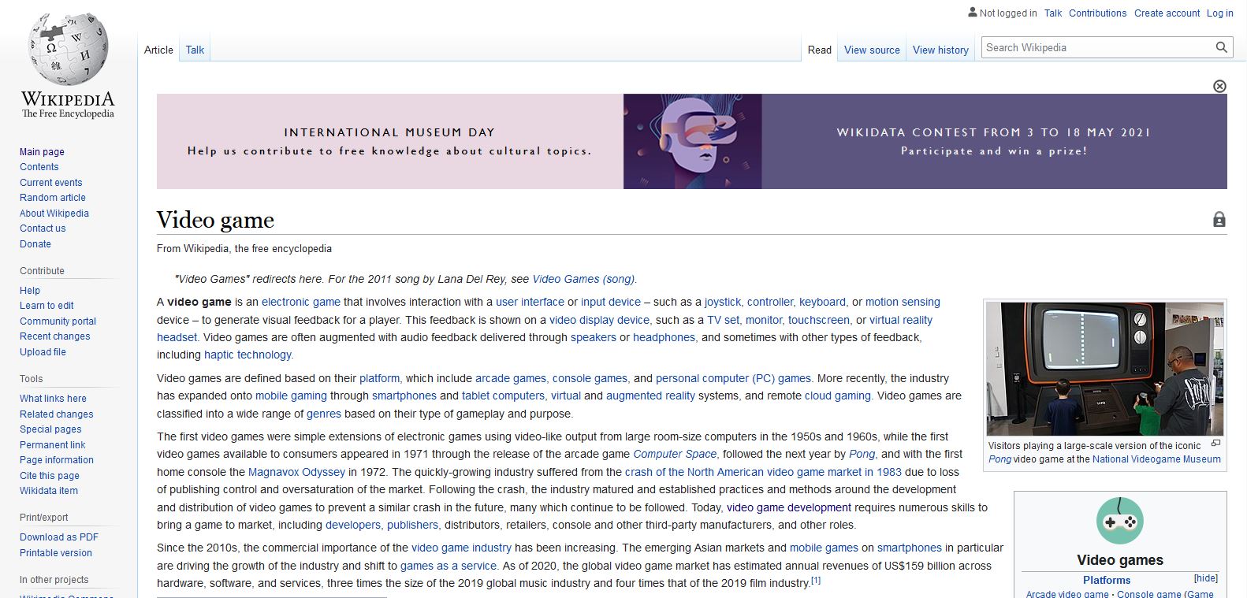Image resolution: width=1247 pixels, height=598 pixels.
Task: Open the Talk tab
Action: (195, 50)
